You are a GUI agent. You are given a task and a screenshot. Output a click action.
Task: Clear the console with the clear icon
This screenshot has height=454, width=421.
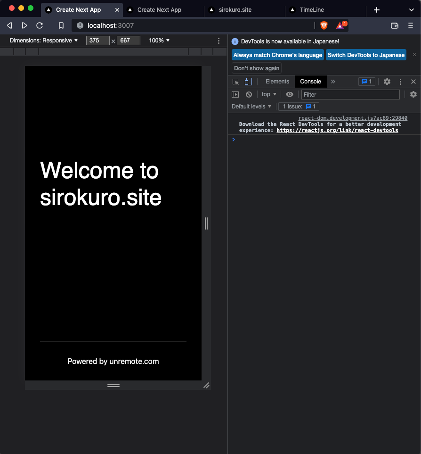[x=249, y=94]
